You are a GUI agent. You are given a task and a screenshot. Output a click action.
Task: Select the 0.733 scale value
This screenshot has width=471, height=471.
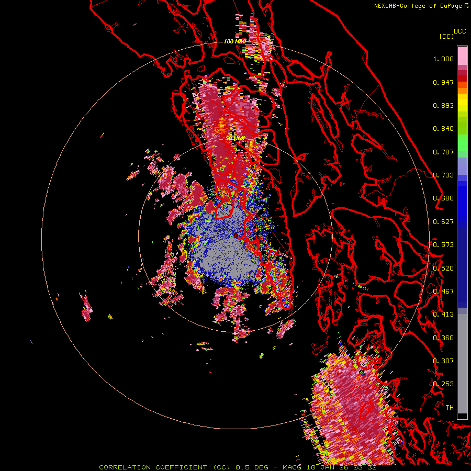tap(443, 175)
